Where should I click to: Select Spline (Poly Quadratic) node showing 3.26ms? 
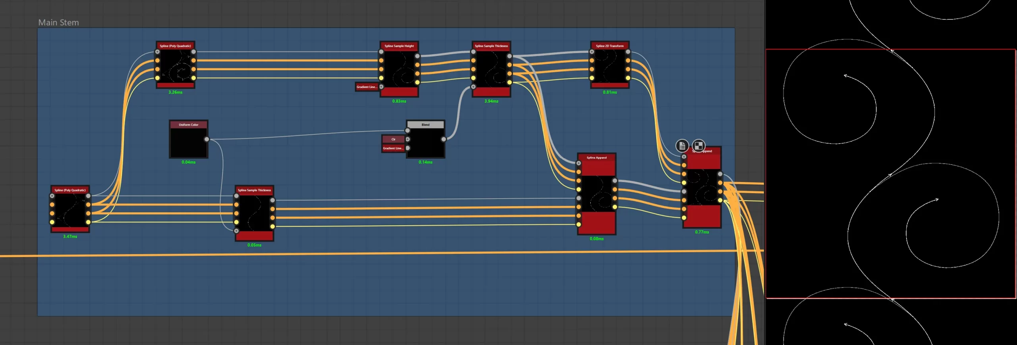click(175, 65)
